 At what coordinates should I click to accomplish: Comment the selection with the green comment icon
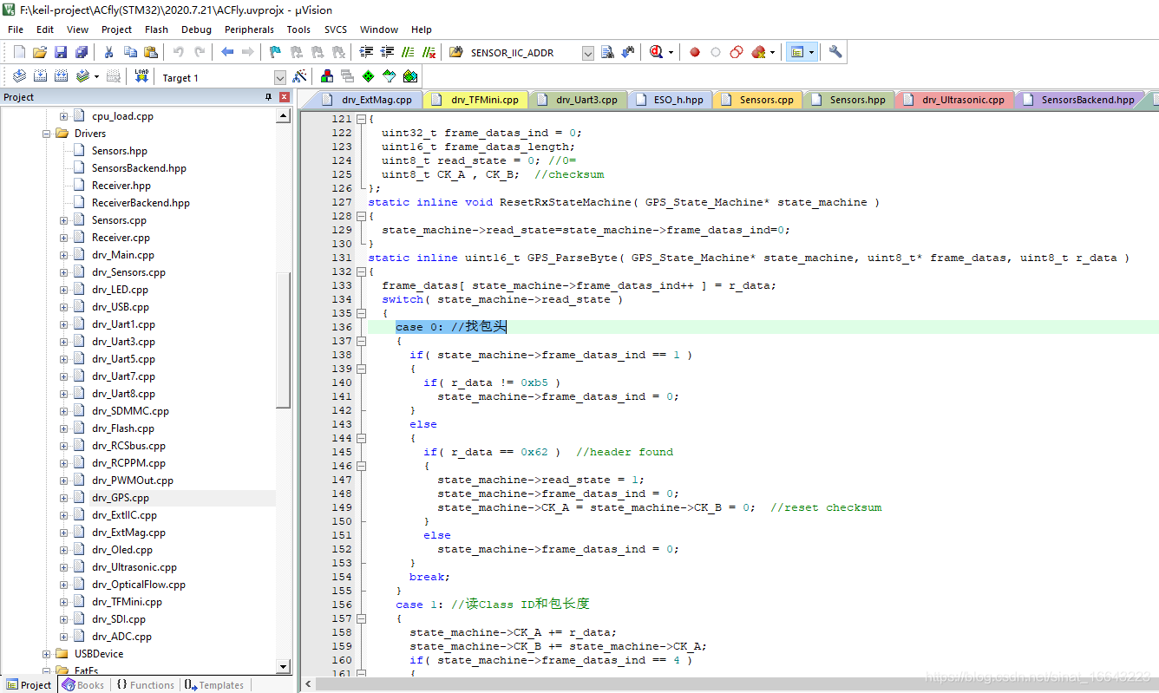408,52
